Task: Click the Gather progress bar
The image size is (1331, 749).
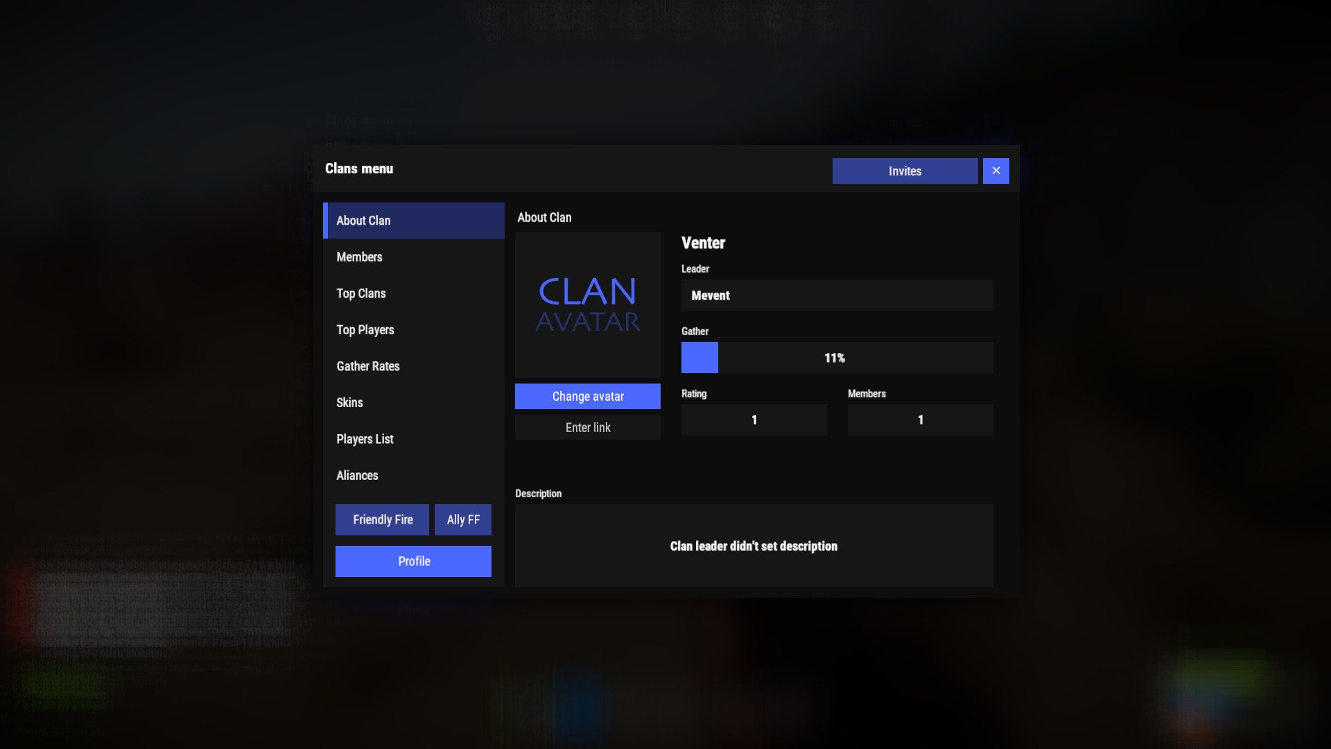Action: point(837,356)
